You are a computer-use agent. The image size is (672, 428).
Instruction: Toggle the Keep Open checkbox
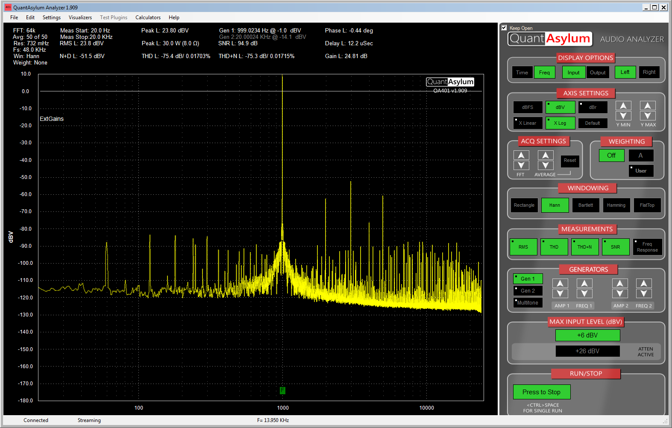504,28
